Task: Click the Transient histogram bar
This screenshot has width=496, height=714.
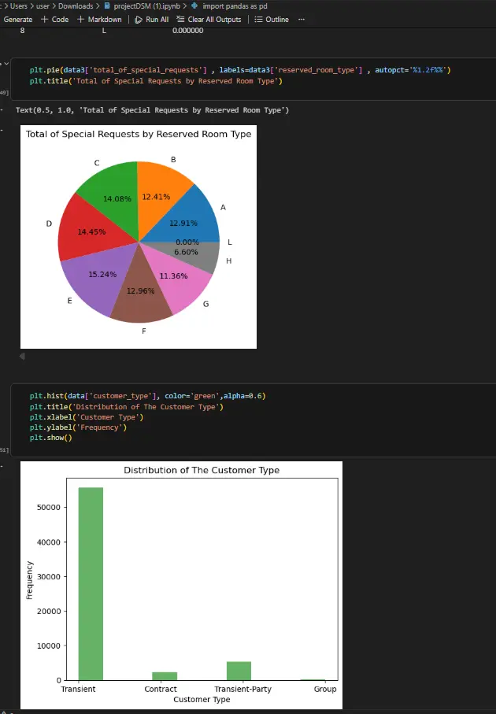Action: click(x=91, y=584)
